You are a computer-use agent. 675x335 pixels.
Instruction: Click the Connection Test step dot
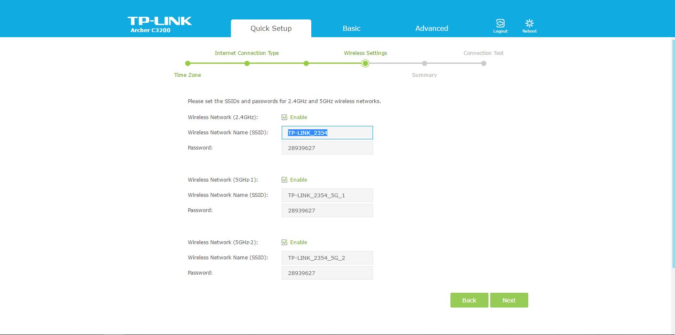484,63
